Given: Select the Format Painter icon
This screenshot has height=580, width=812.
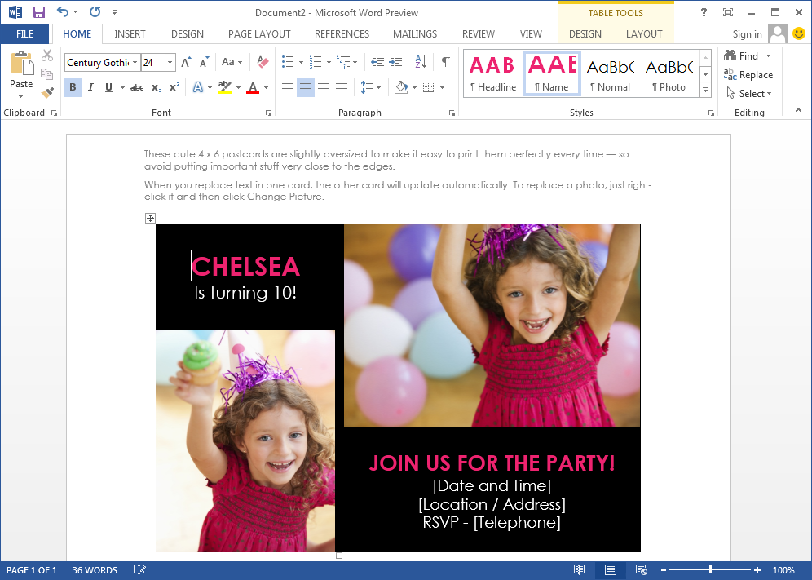Looking at the screenshot, I should (47, 91).
